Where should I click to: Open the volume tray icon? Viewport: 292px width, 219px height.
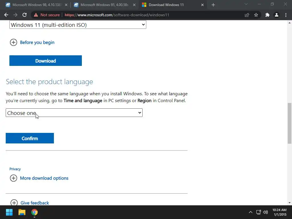pyautogui.click(x=265, y=212)
